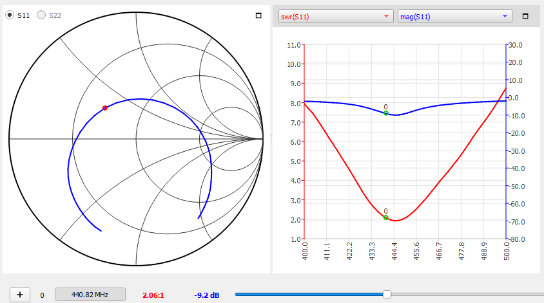Select the S22 radio button
Screen dimensions: 544x303
click(41, 15)
